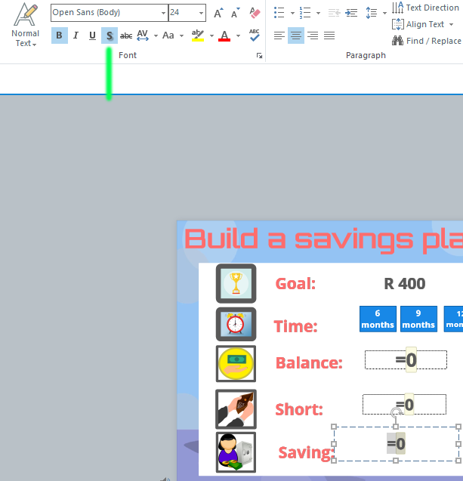This screenshot has width=463, height=481.
Task: Toggle Bold formatting
Action: pyautogui.click(x=60, y=35)
